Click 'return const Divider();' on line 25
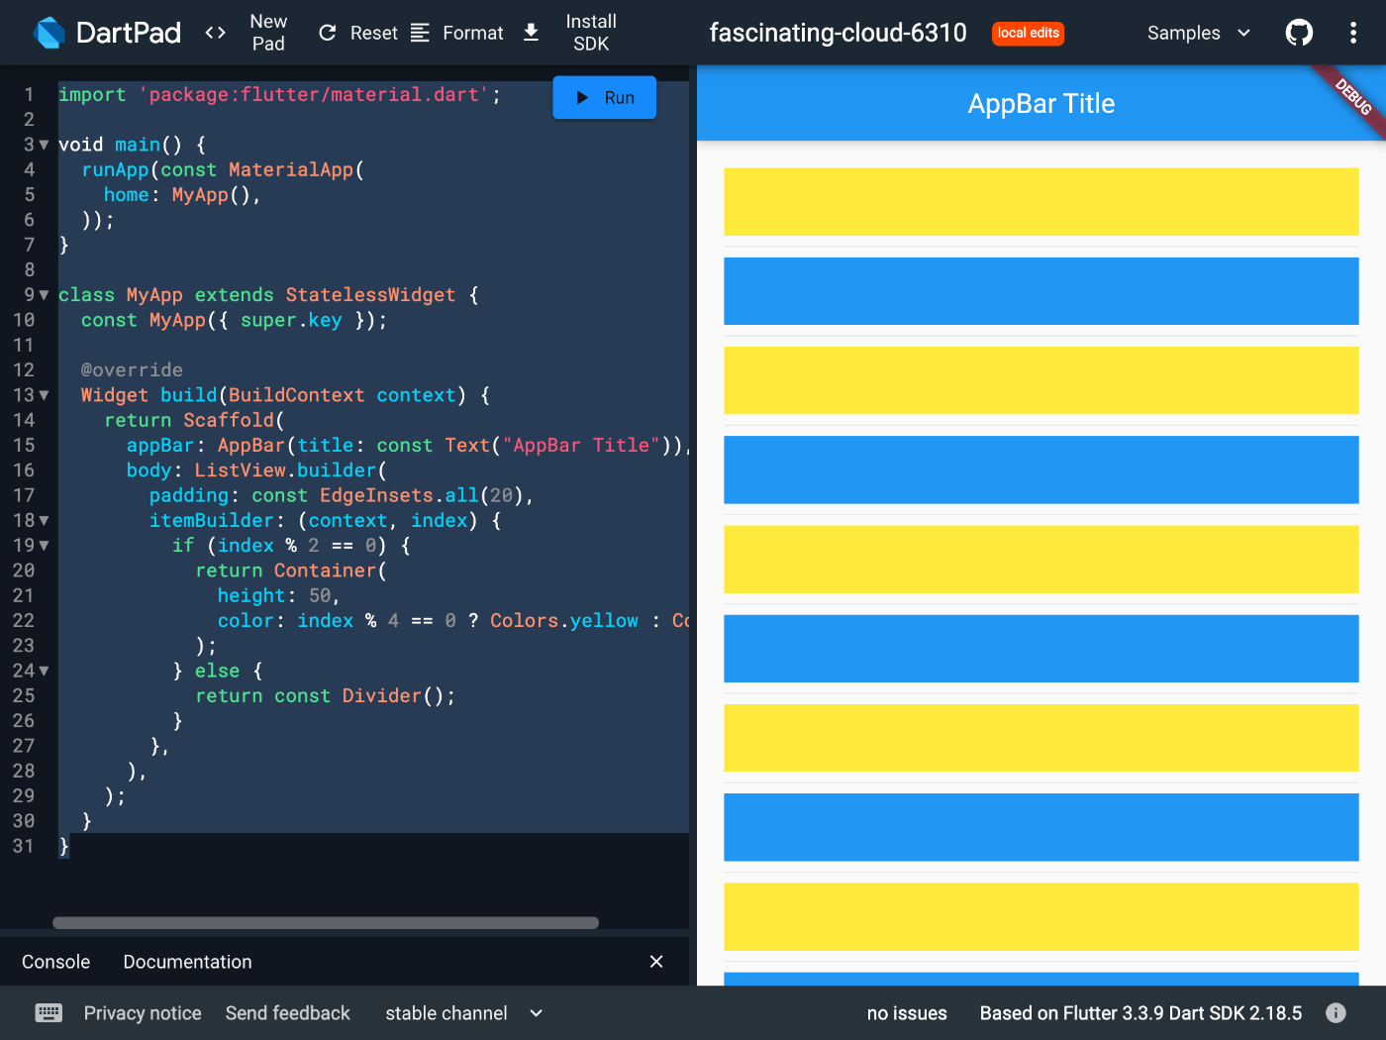 pos(326,696)
